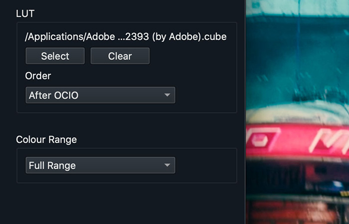Click the Order label
The width and height of the screenshot is (349, 224).
[38, 76]
